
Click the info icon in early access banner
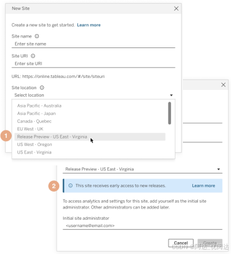(x=71, y=185)
